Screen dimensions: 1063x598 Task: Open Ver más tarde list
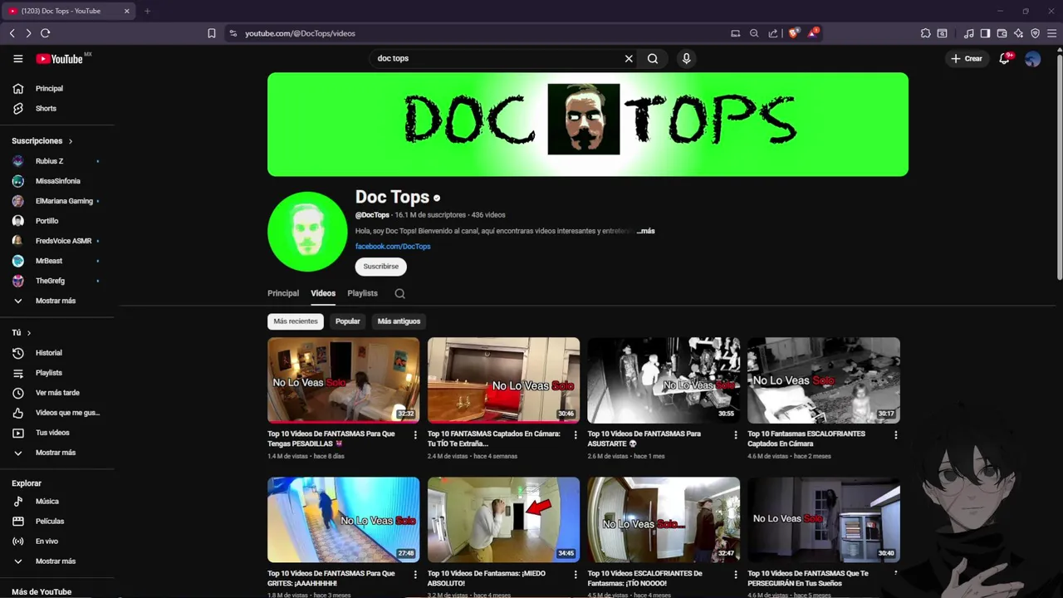(56, 393)
